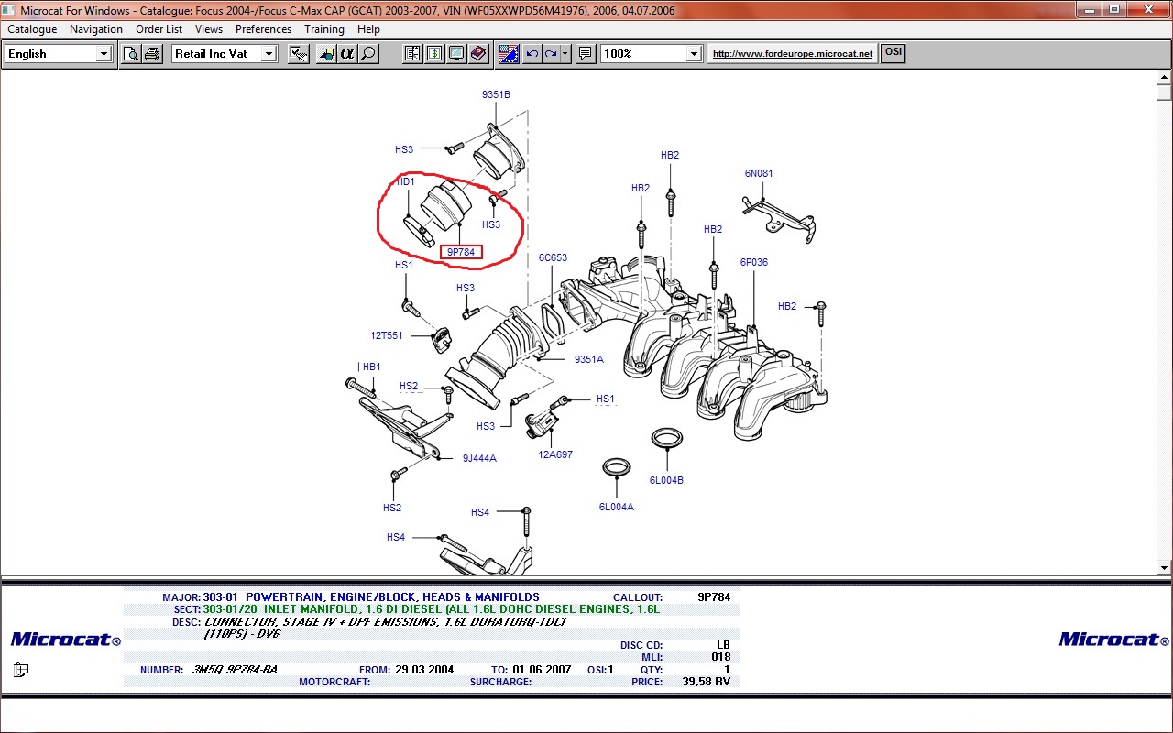
Task: Expand the 100% zoom level dropdown
Action: point(694,54)
